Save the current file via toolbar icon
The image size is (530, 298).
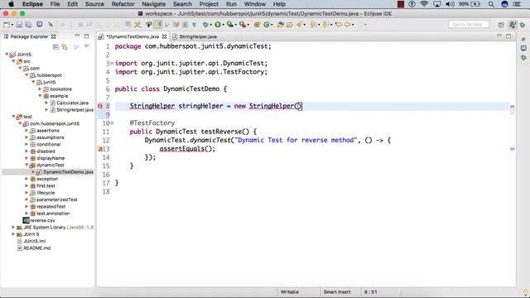pos(19,24)
